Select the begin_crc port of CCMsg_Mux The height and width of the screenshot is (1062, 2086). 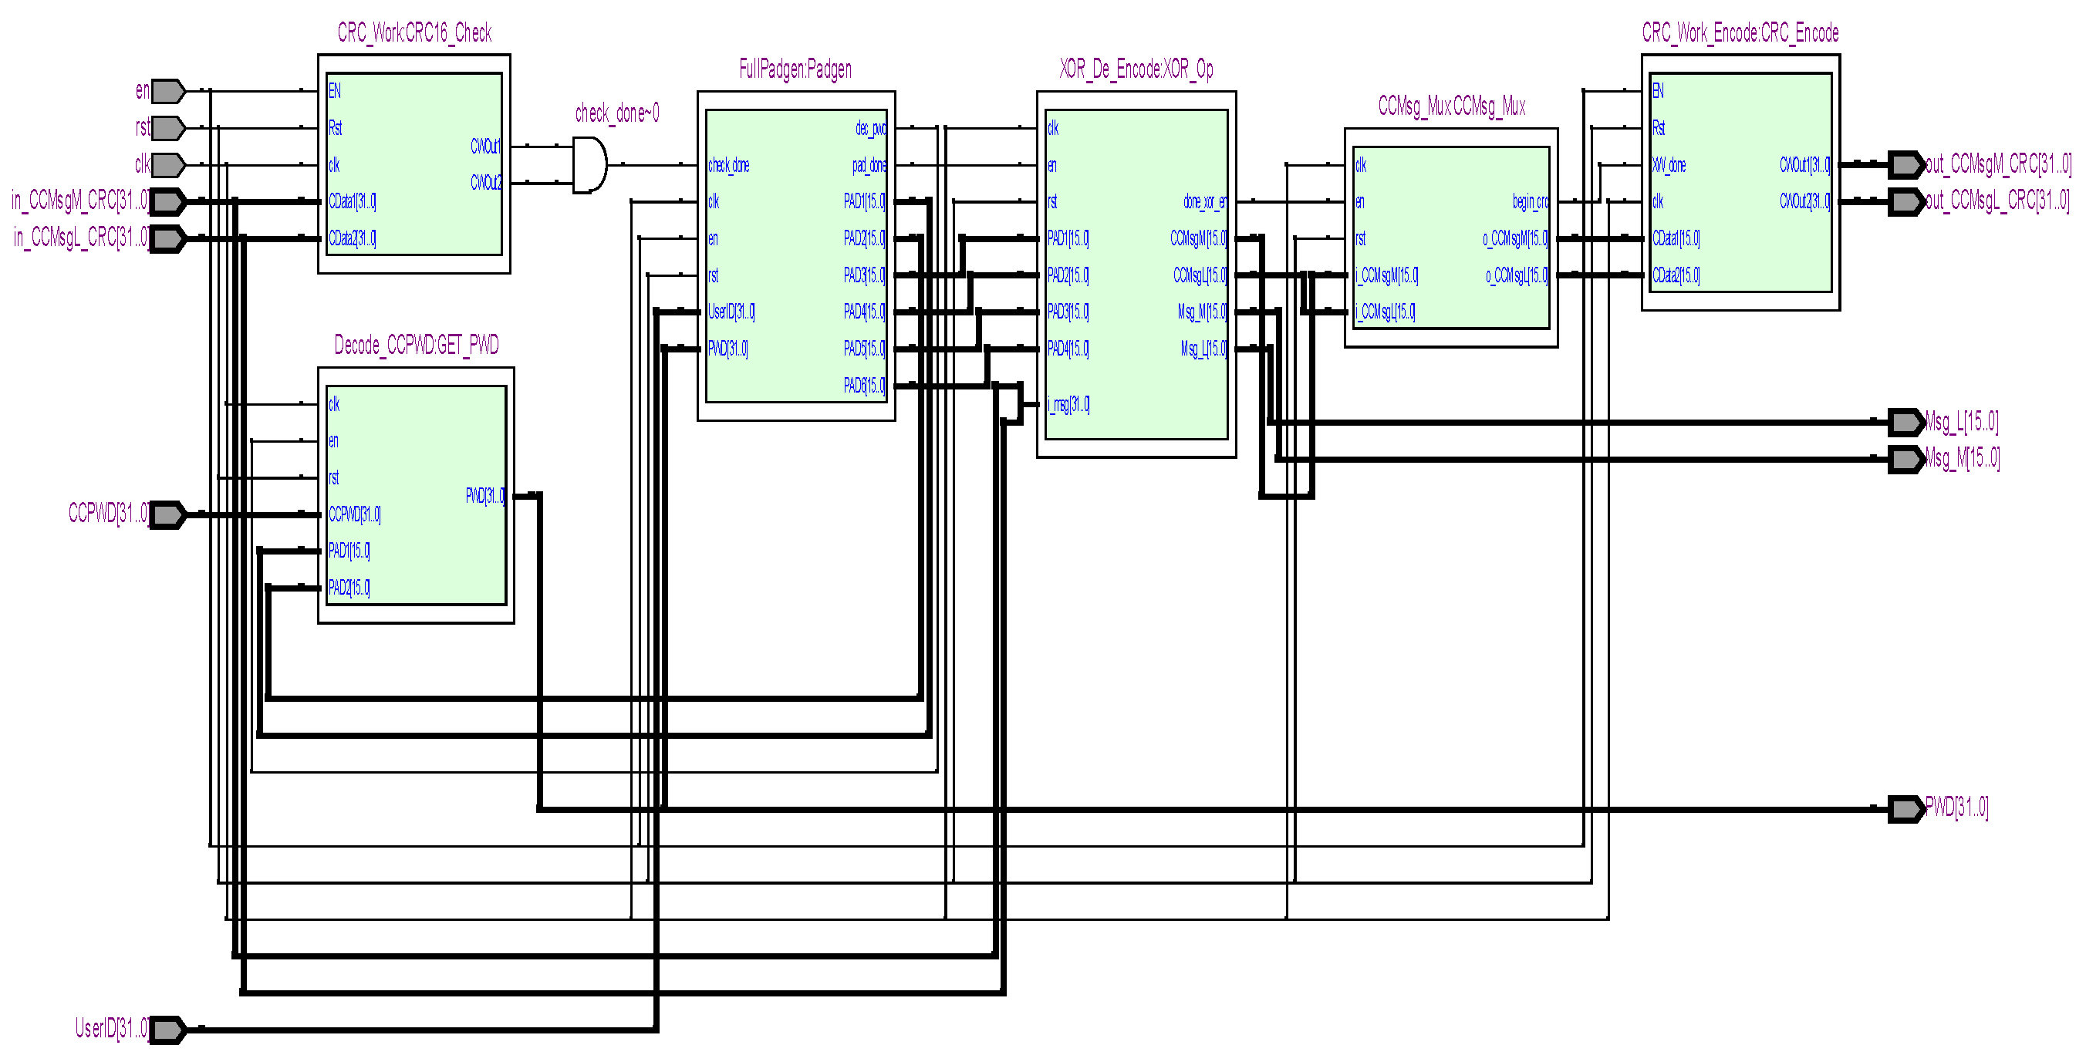click(1530, 202)
